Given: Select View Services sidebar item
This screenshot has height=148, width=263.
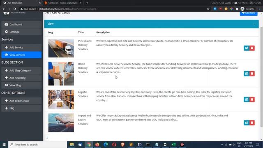Looking at the screenshot, I should click(21, 55).
